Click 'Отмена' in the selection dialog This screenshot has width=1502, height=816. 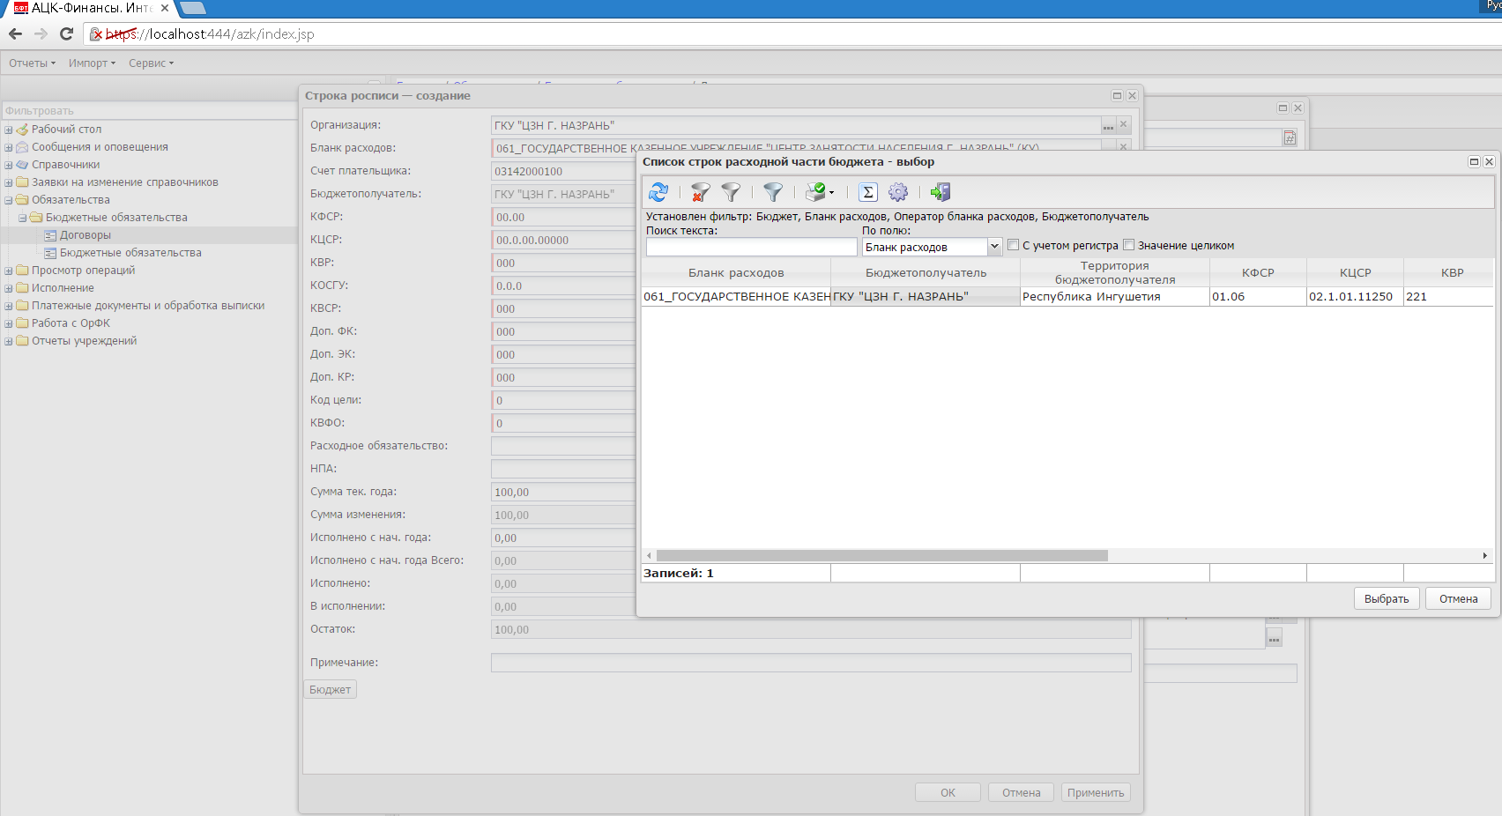click(x=1458, y=598)
